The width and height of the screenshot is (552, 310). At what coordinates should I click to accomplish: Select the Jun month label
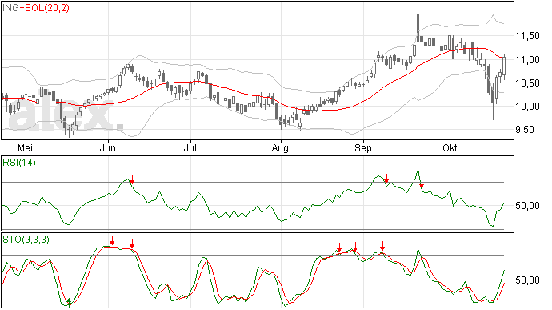[108, 147]
